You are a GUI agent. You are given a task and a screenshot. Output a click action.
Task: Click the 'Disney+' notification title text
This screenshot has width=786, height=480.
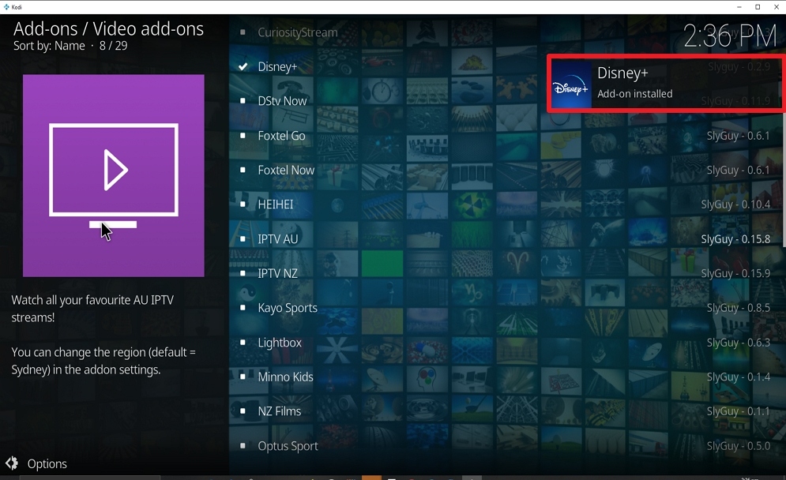622,73
